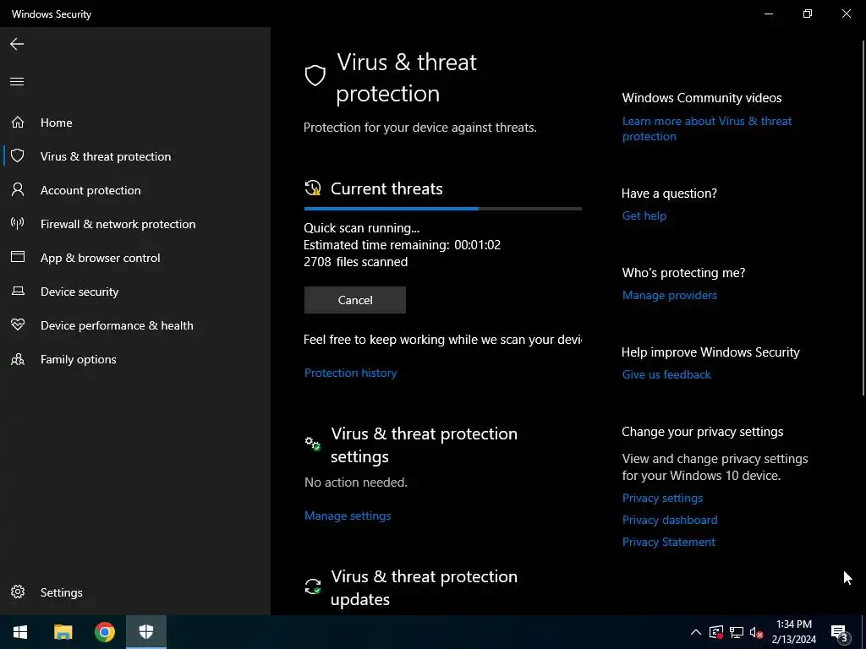Click Manage providers link

click(670, 295)
